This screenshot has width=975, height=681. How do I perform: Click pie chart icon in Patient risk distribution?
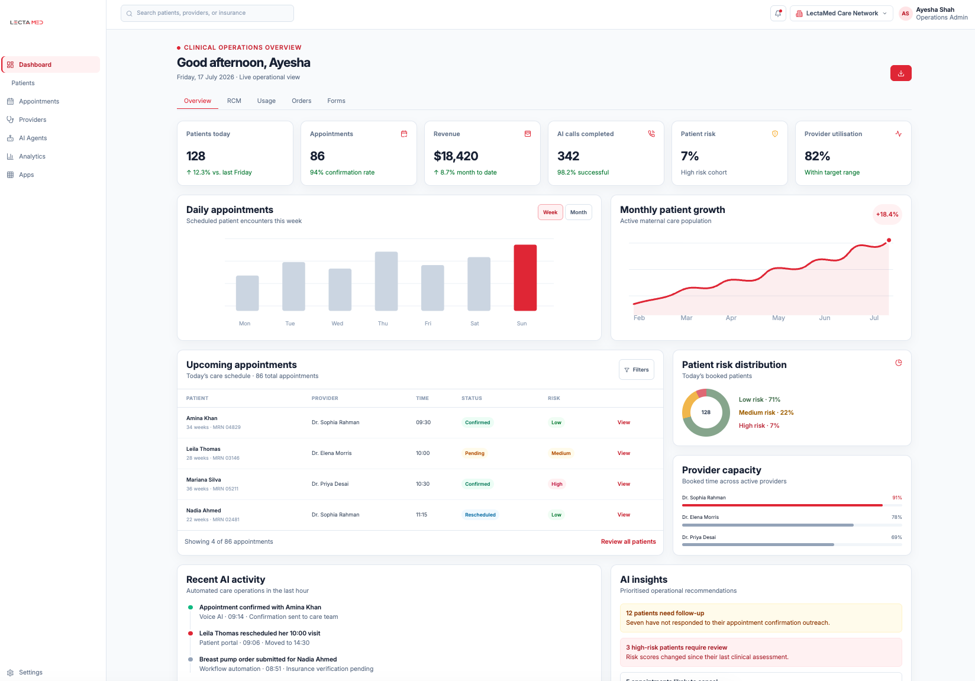899,363
